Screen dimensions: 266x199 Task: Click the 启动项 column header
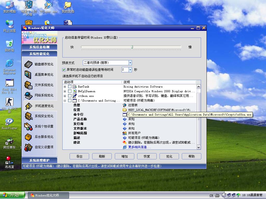[92, 82]
